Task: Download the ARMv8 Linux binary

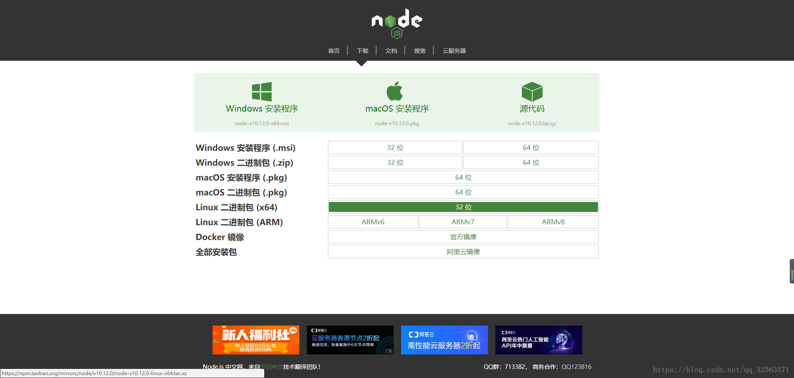Action: click(553, 222)
